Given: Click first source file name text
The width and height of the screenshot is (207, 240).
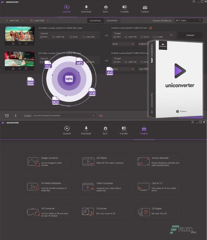Looking at the screenshot, I should click(x=60, y=28).
